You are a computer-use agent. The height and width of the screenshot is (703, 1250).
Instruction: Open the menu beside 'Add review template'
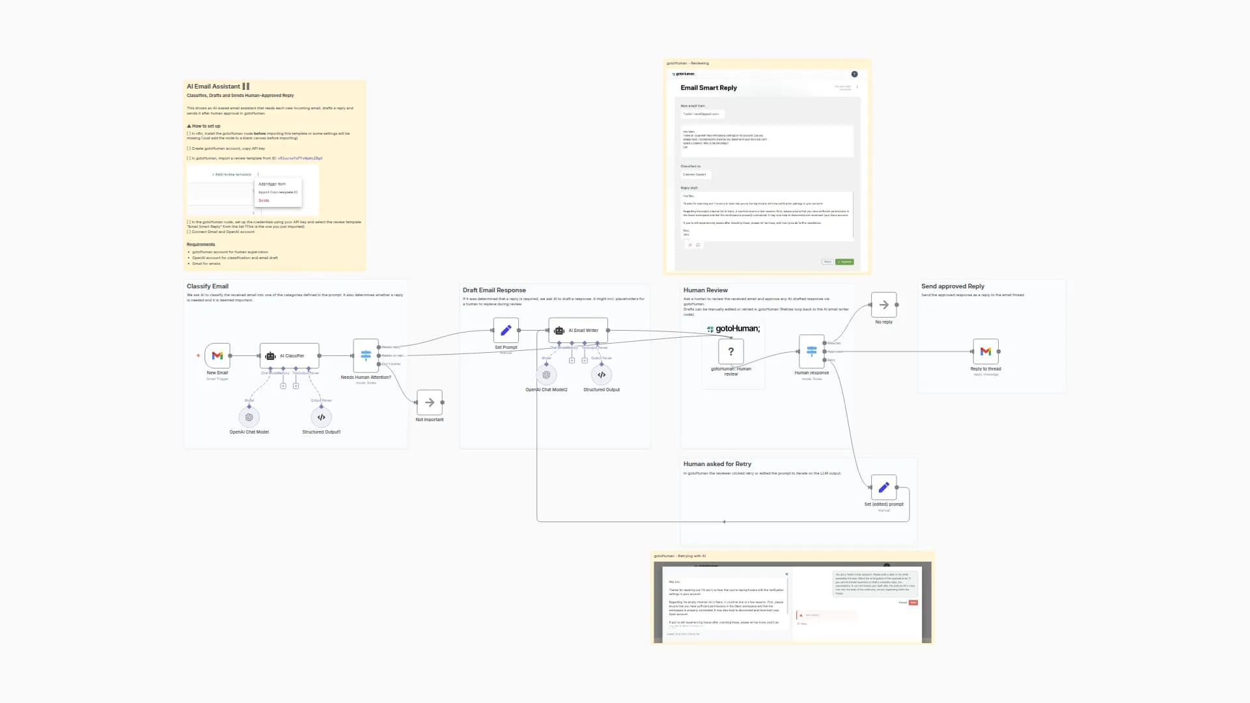[258, 174]
